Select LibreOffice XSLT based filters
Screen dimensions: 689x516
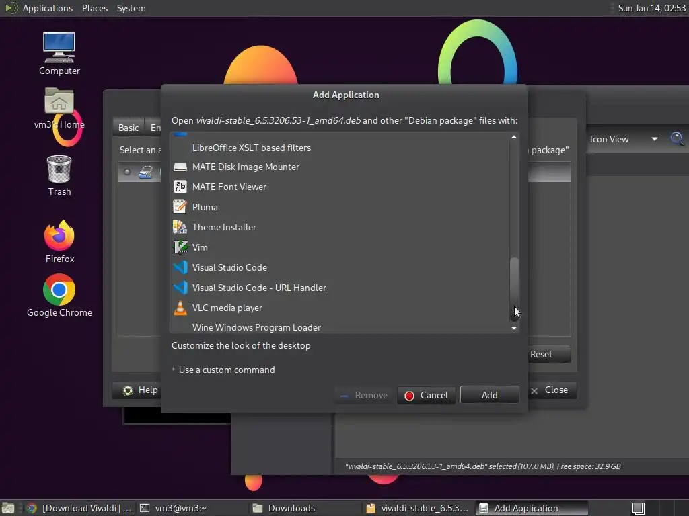(x=252, y=148)
